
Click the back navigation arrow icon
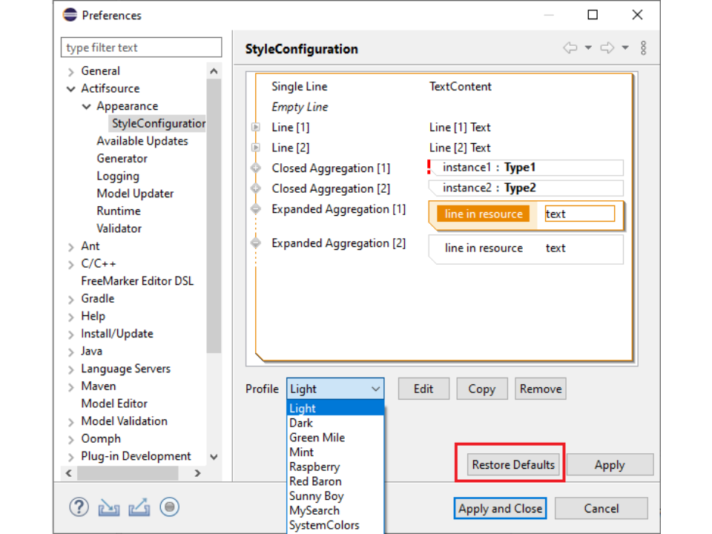tap(570, 48)
